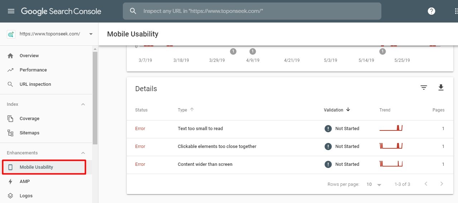Click the help question mark icon
The height and width of the screenshot is (203, 458).
pos(432,11)
